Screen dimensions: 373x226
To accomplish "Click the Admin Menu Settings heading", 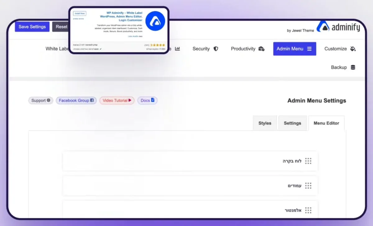I will [317, 101].
